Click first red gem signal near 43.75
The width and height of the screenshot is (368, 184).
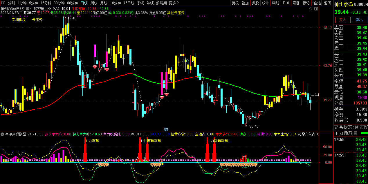tap(95, 67)
